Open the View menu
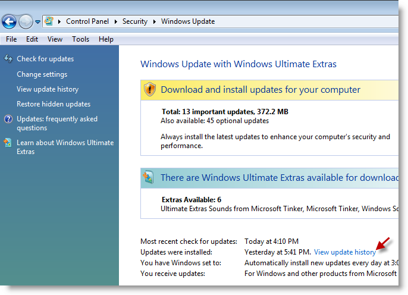This screenshot has height=295, width=408. click(x=55, y=39)
